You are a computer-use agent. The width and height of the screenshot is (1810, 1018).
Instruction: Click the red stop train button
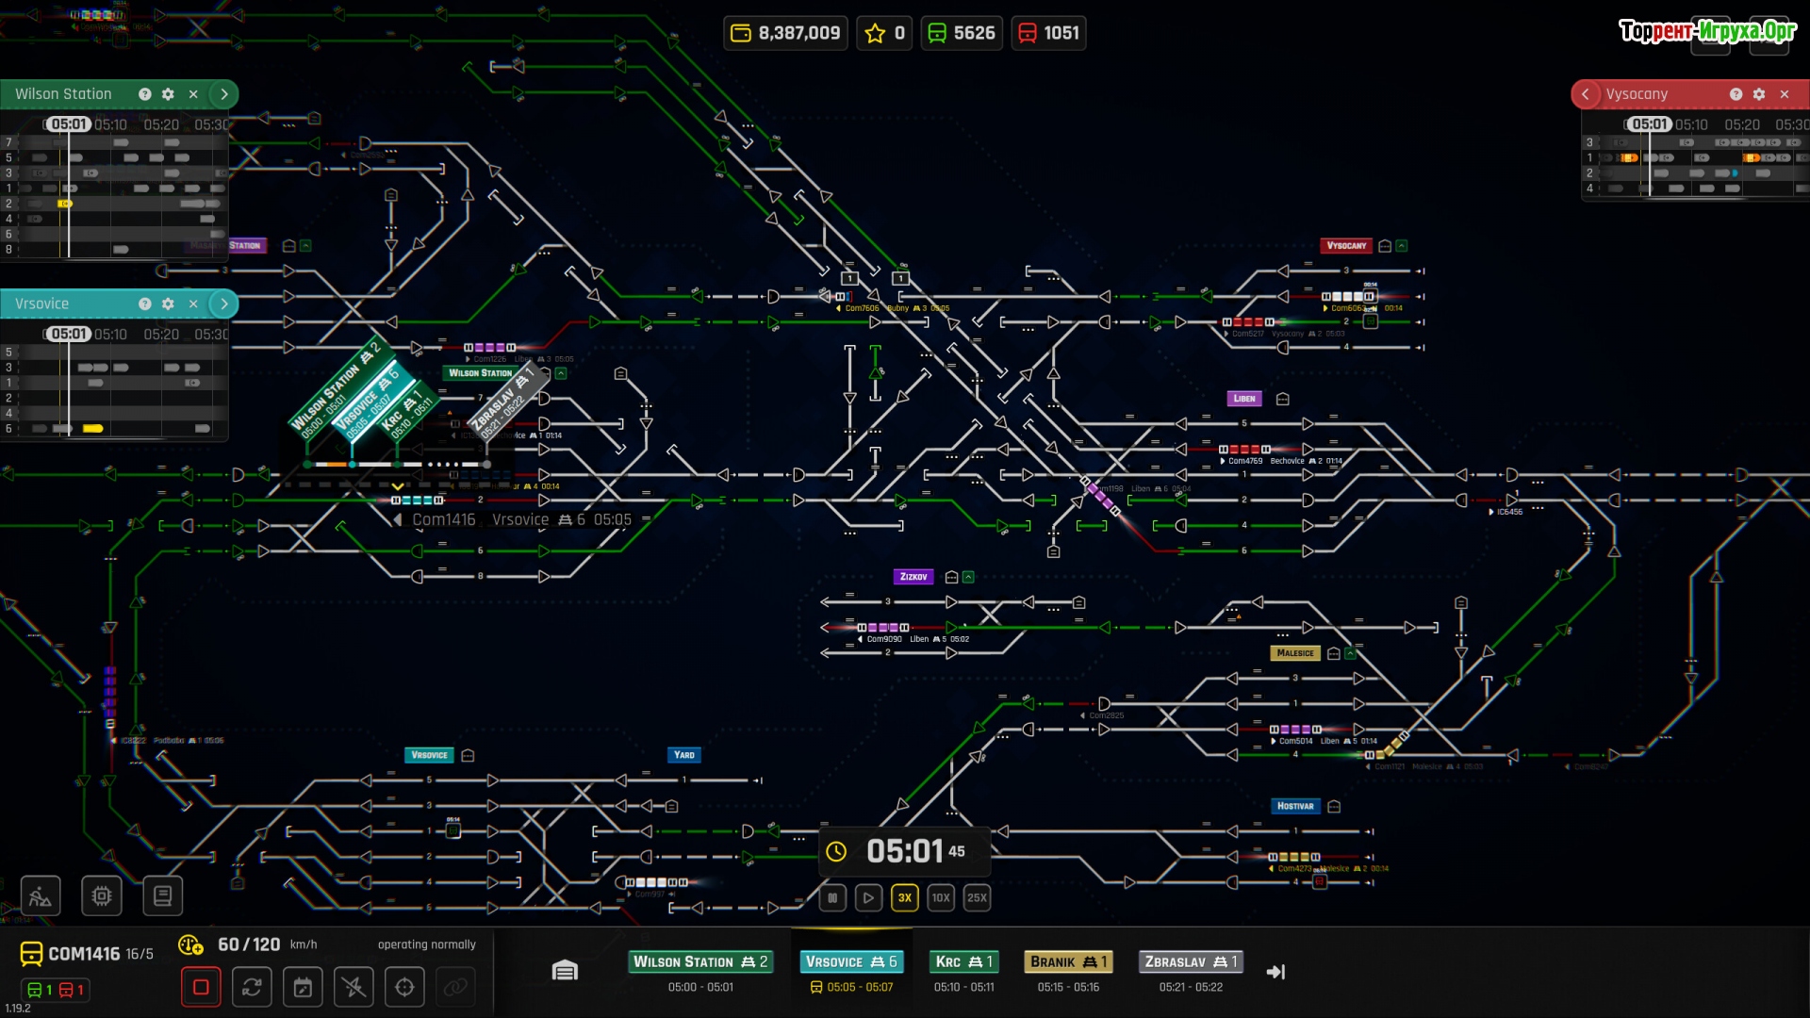coord(201,987)
